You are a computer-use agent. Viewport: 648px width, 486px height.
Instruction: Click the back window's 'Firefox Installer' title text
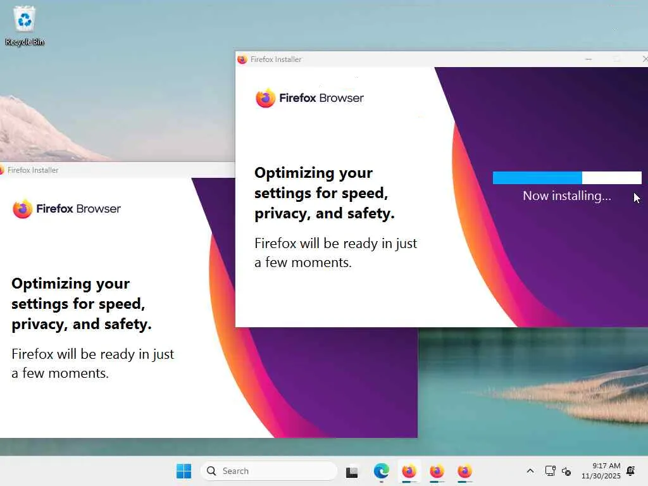click(x=33, y=170)
